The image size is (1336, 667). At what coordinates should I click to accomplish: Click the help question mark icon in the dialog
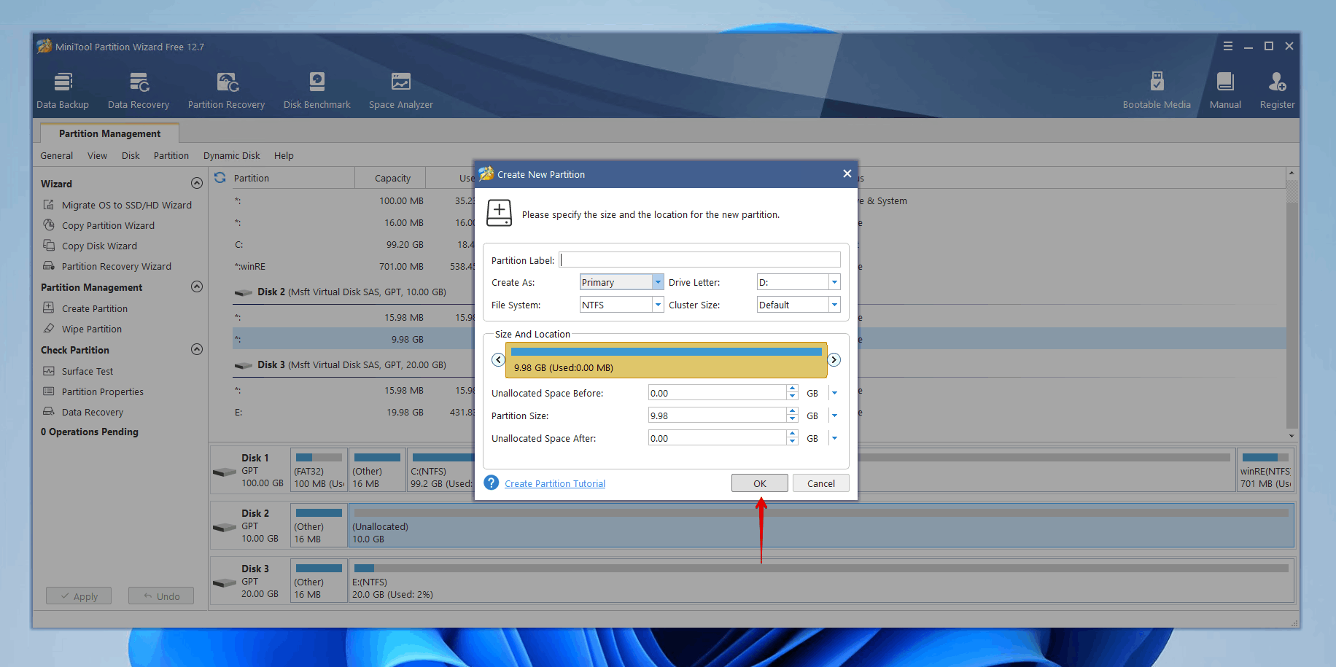[492, 483]
